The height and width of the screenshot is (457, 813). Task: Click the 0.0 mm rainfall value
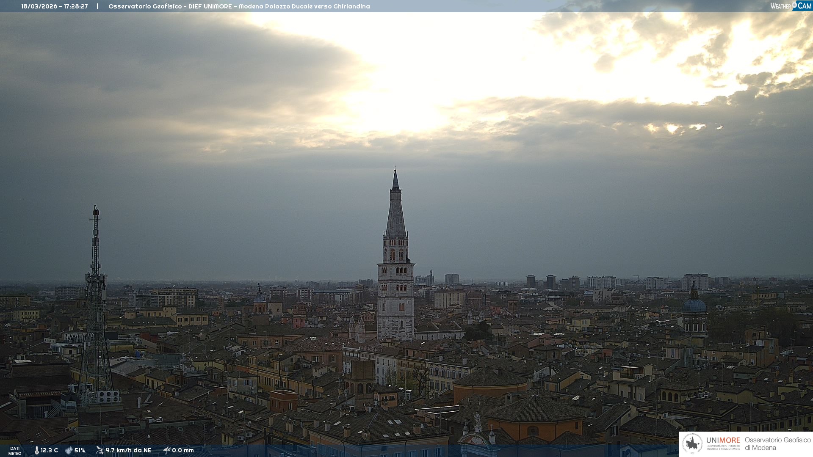point(183,450)
